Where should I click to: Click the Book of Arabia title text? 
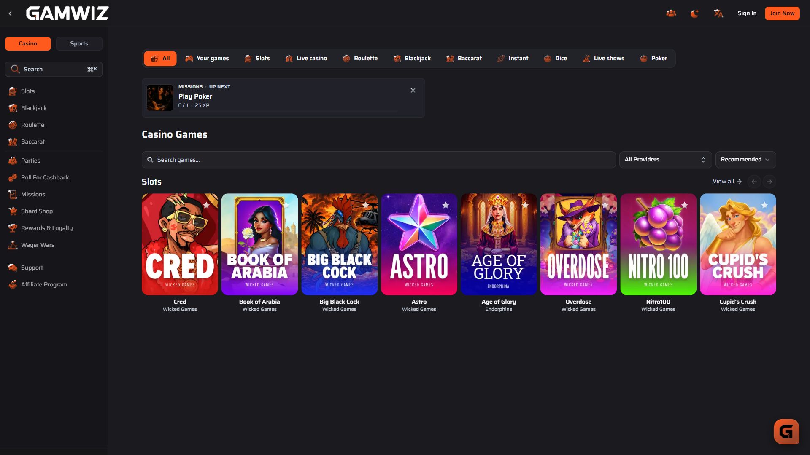tap(259, 302)
